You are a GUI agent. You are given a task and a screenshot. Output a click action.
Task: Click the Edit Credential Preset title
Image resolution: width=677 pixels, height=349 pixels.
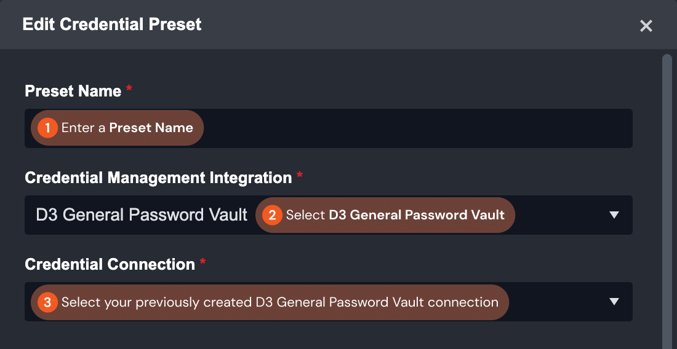[x=112, y=25]
